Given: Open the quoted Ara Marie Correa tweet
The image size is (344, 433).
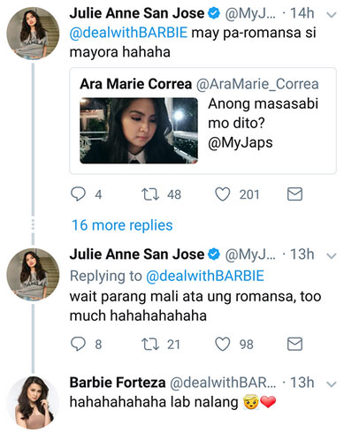Looking at the screenshot, I should [203, 121].
